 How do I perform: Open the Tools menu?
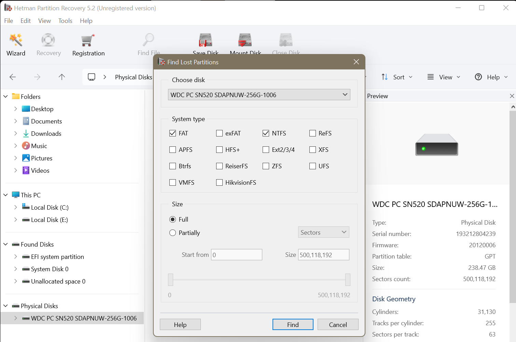click(x=65, y=21)
